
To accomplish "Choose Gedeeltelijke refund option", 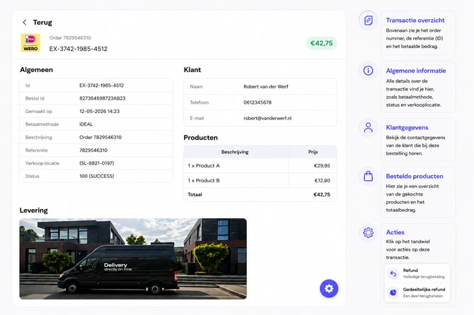I will (417, 292).
